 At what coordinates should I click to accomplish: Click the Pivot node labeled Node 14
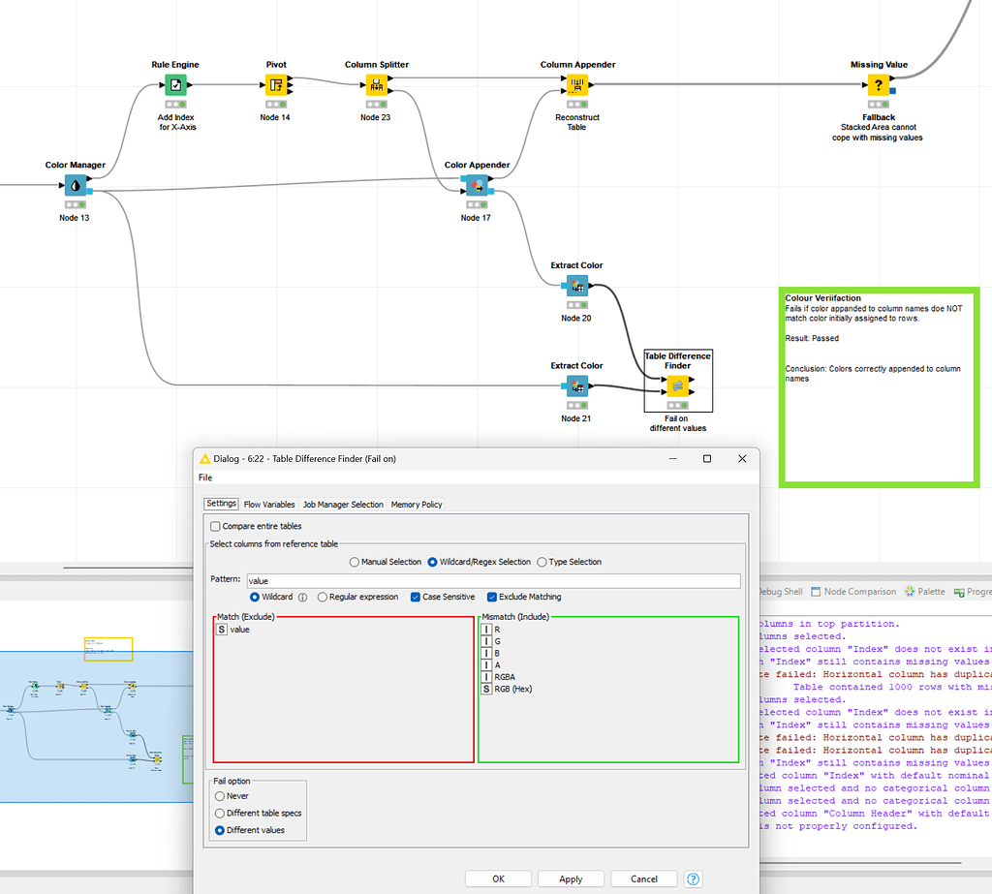[x=276, y=84]
